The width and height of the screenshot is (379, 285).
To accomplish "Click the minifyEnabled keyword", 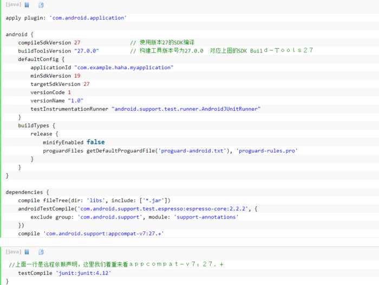I will (x=63, y=143).
